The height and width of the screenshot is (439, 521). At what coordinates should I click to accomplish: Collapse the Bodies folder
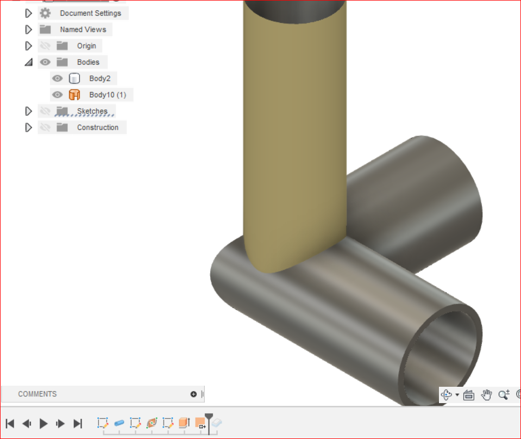click(x=28, y=61)
